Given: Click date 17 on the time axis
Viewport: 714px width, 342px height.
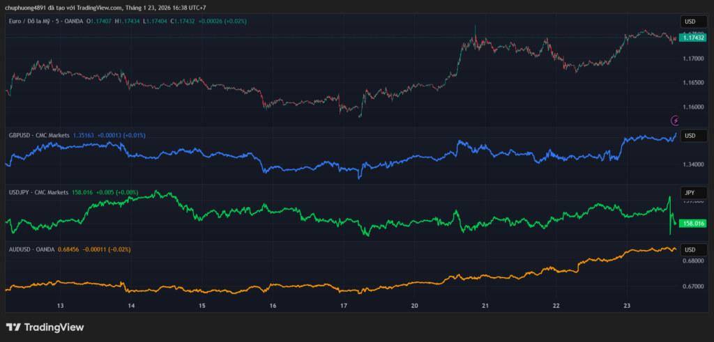Looking at the screenshot, I should coord(344,306).
